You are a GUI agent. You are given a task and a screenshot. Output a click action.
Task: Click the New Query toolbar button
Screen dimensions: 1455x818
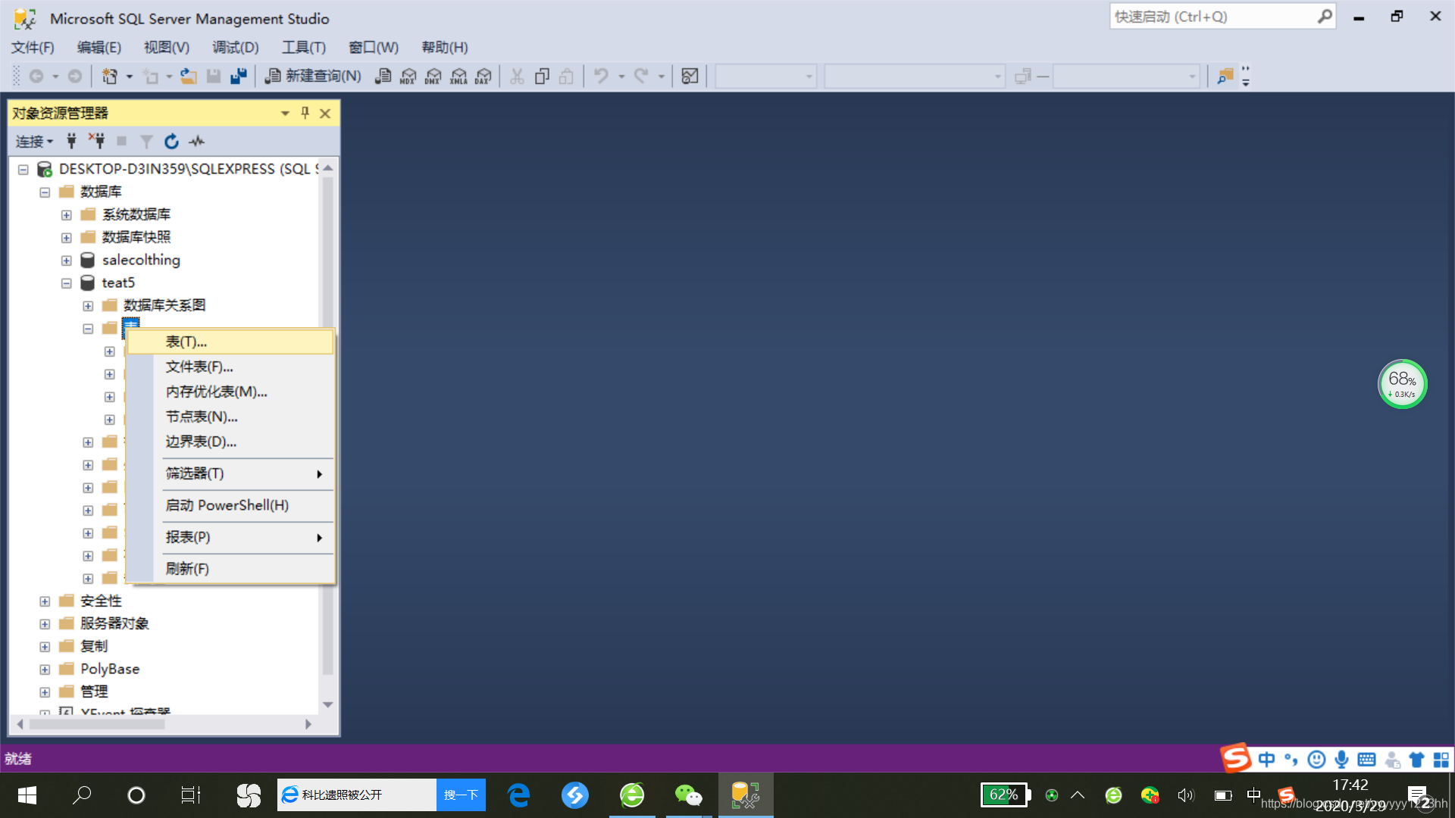tap(313, 76)
